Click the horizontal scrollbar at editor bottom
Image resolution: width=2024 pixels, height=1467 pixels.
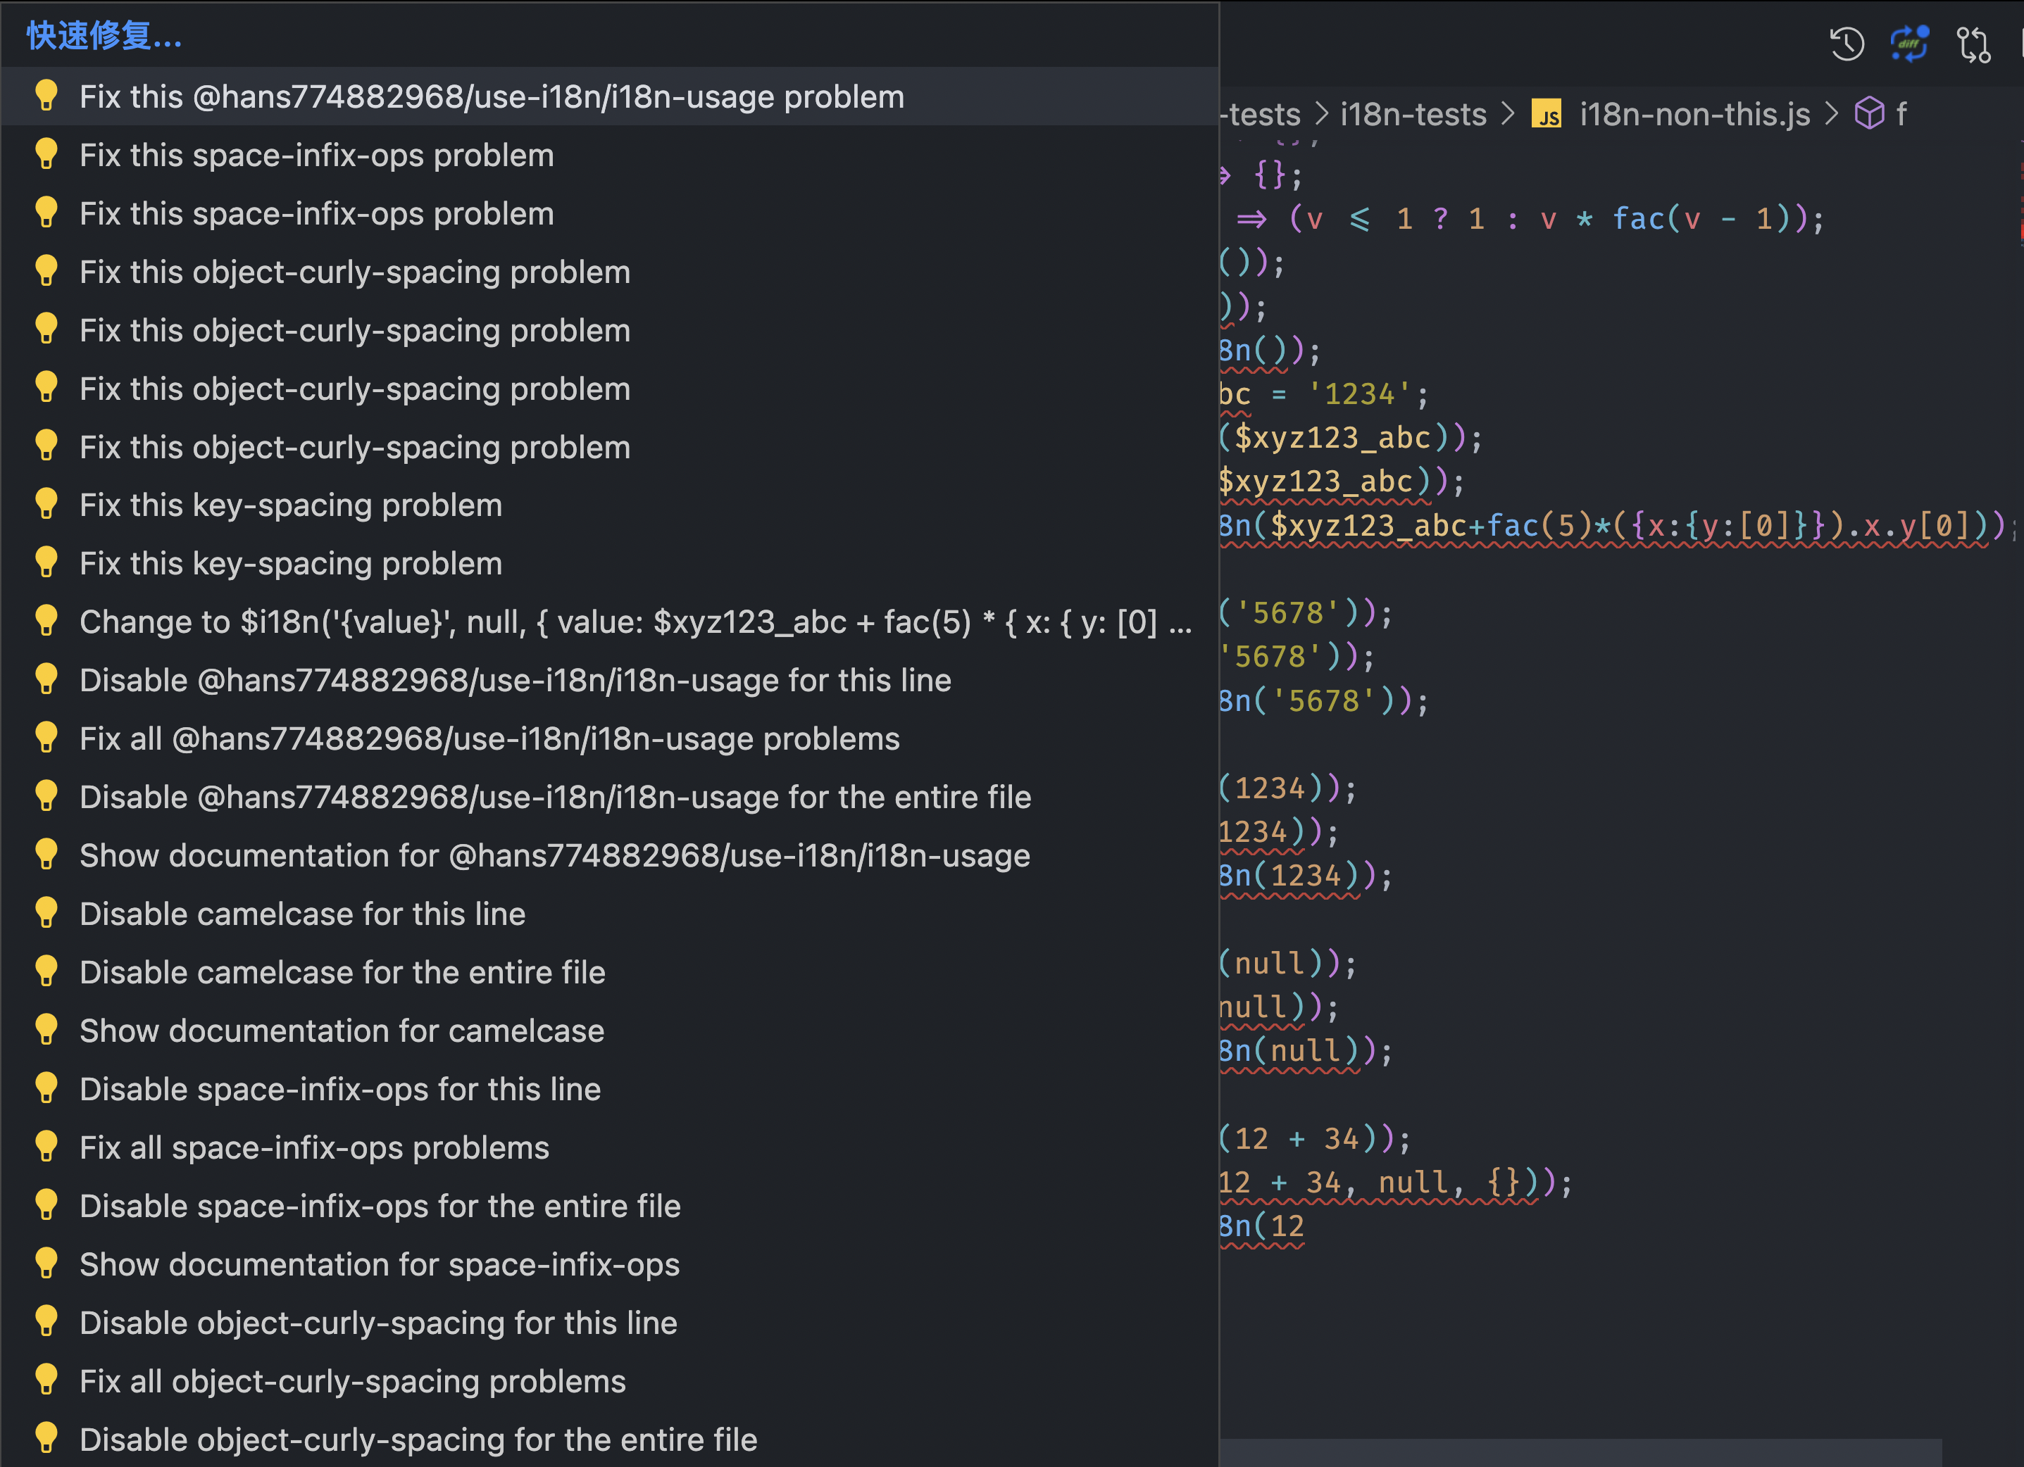tap(1580, 1452)
